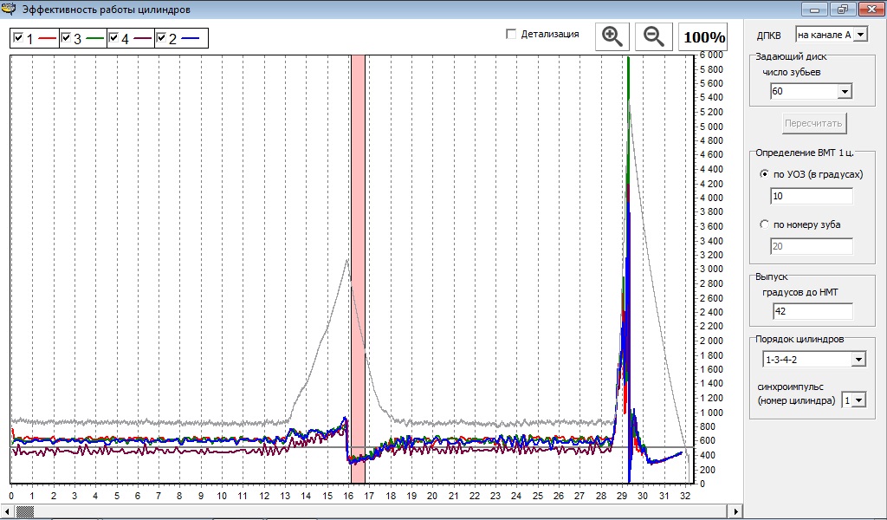Toggle cylinder 1 checkbox in the legend
887x520 pixels.
tap(19, 38)
